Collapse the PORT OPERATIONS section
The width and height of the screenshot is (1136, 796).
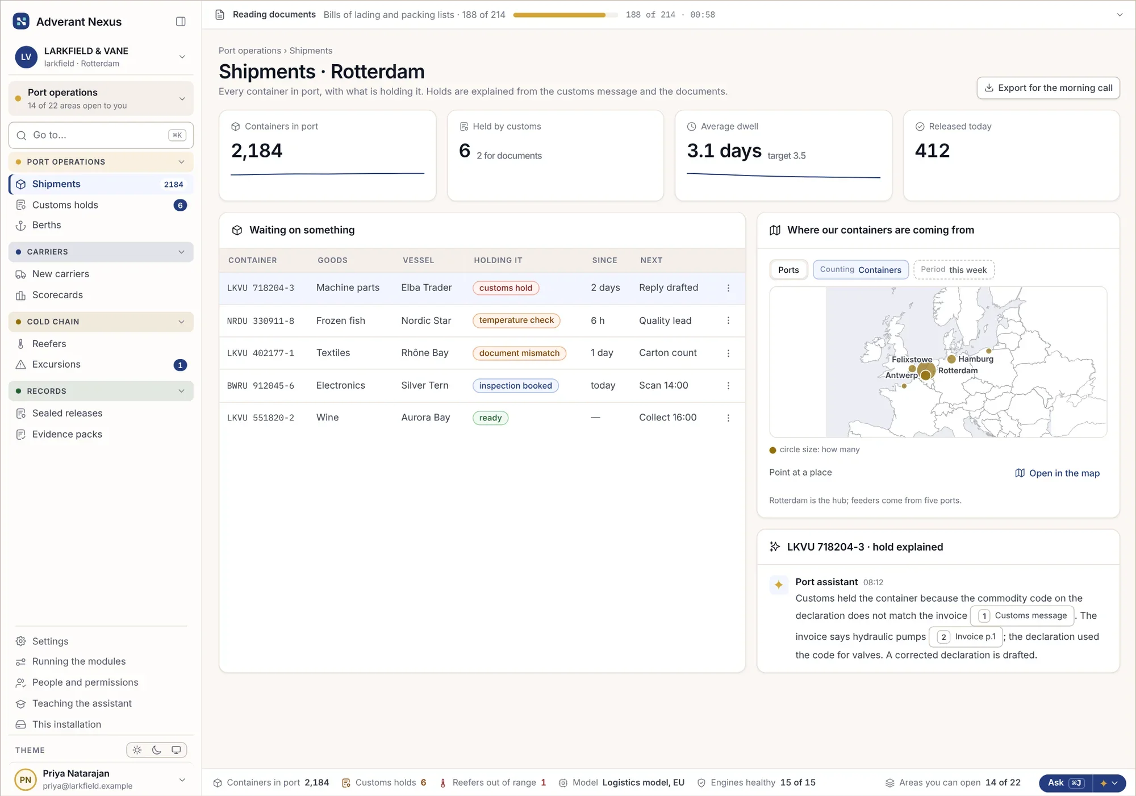[101, 162]
